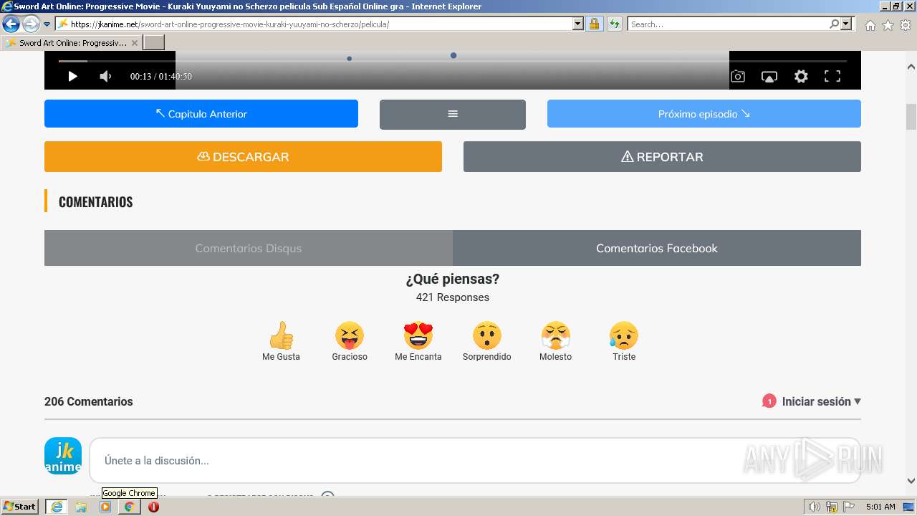React with Gracioso emoji
This screenshot has width=917, height=516.
350,341
